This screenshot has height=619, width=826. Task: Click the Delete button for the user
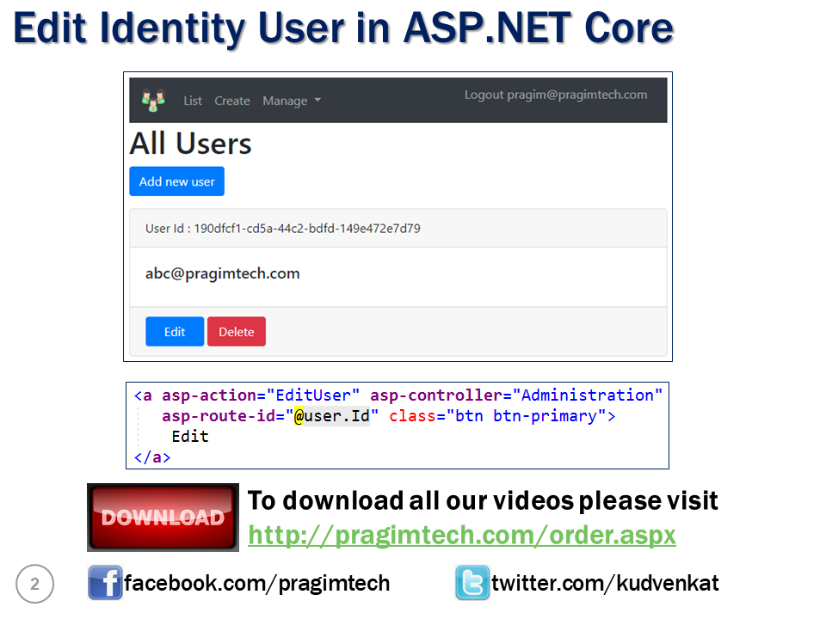pos(236,331)
